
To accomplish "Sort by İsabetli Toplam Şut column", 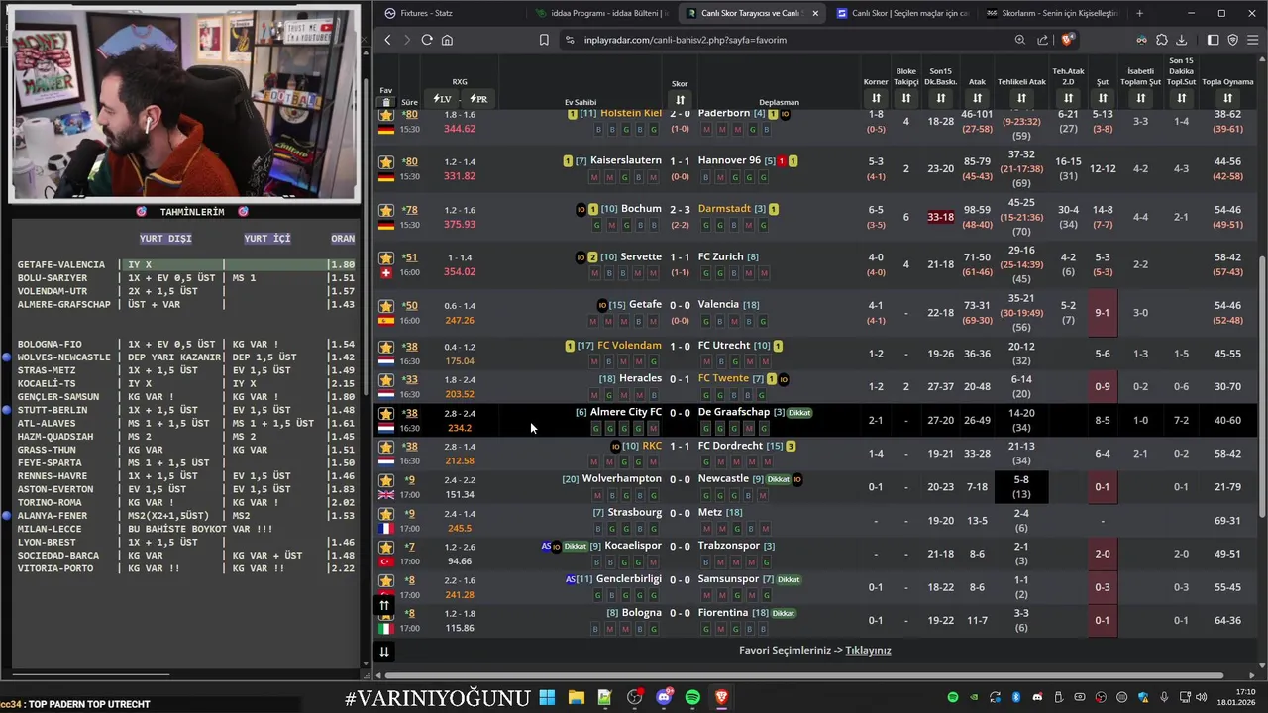I will point(1140,98).
